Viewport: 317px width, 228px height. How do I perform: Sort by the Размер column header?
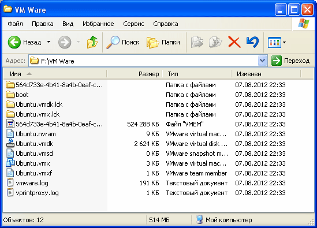[135, 74]
